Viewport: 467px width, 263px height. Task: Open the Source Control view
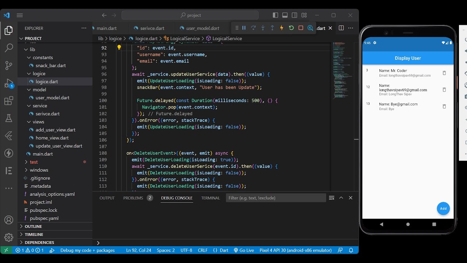click(x=9, y=65)
